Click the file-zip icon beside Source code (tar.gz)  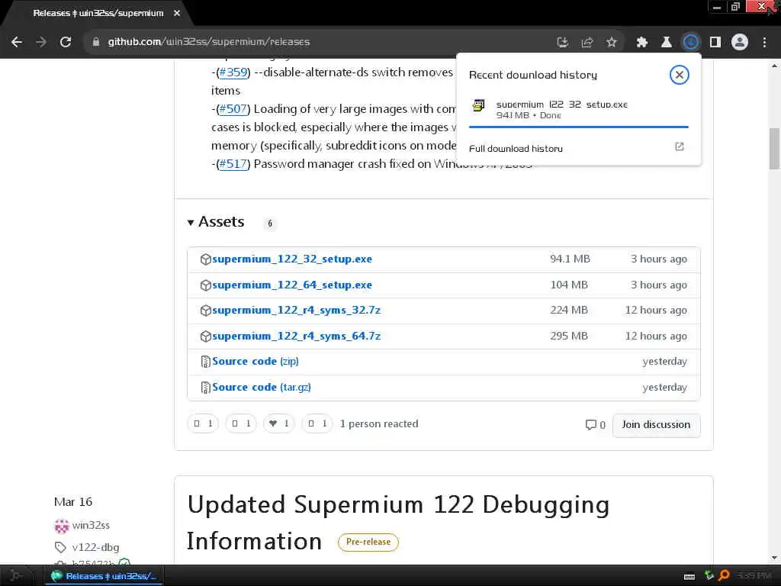[x=205, y=388]
